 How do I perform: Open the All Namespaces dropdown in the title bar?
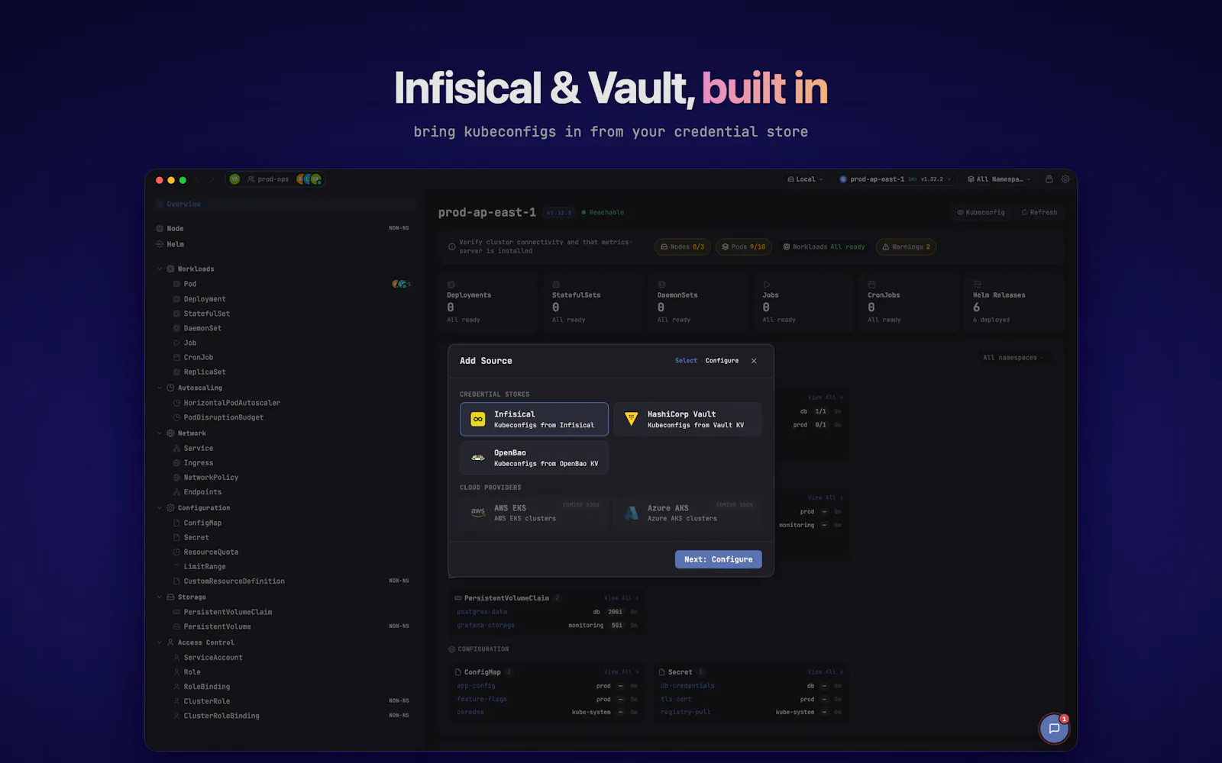click(999, 179)
